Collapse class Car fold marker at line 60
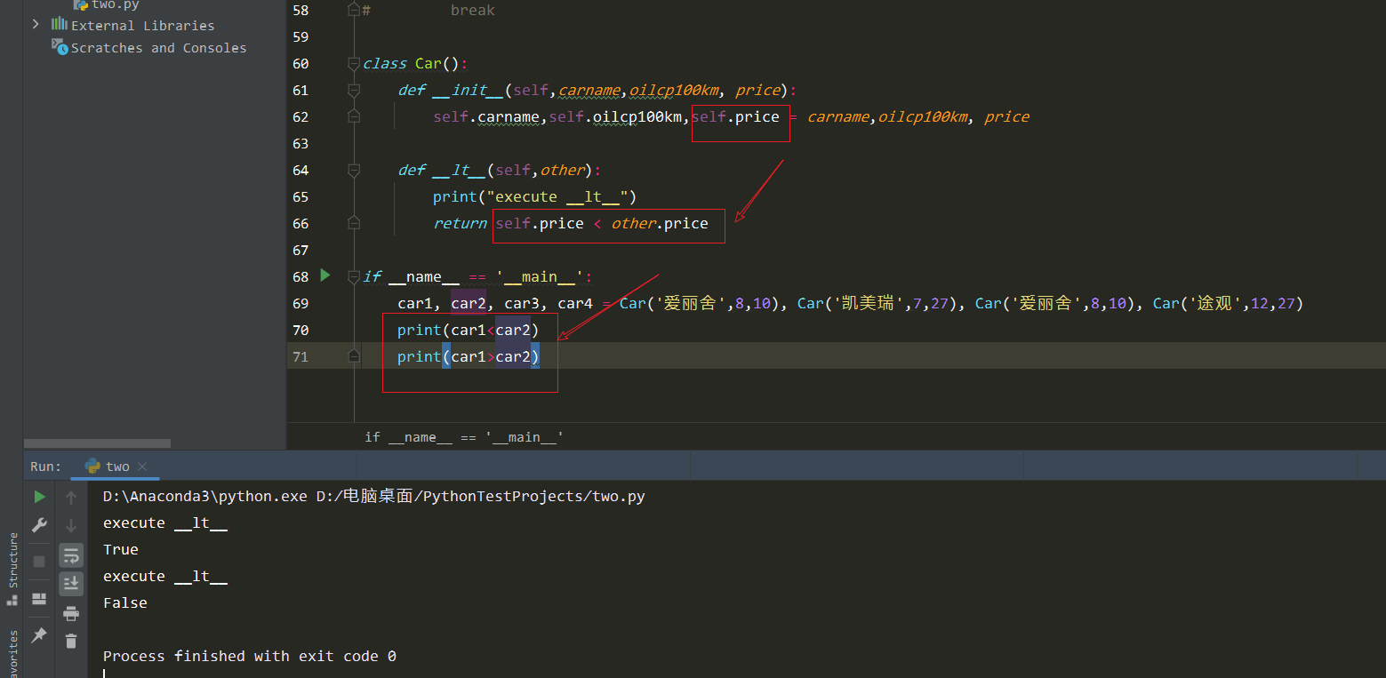The image size is (1386, 678). point(354,63)
